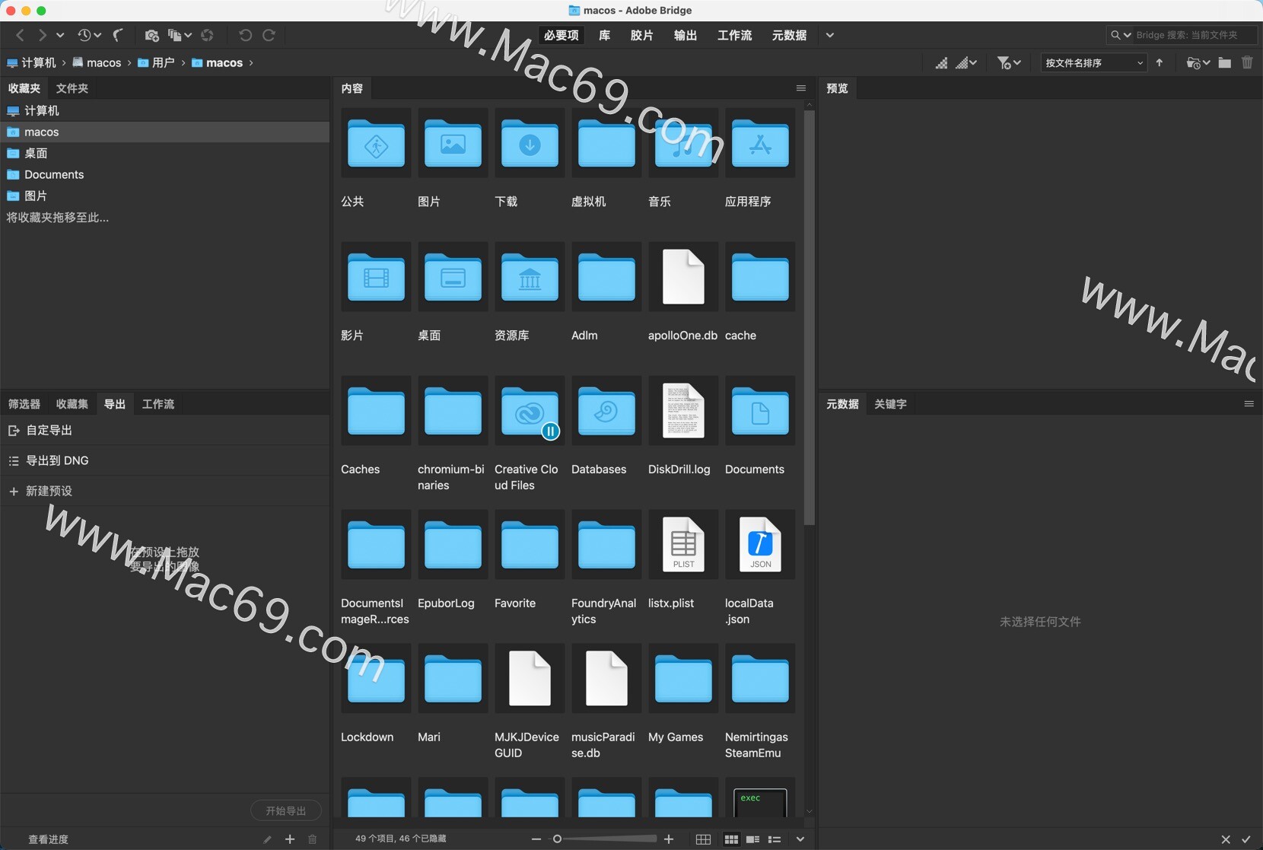
Task: Click the minus to shrink thumbnails
Action: pyautogui.click(x=536, y=839)
